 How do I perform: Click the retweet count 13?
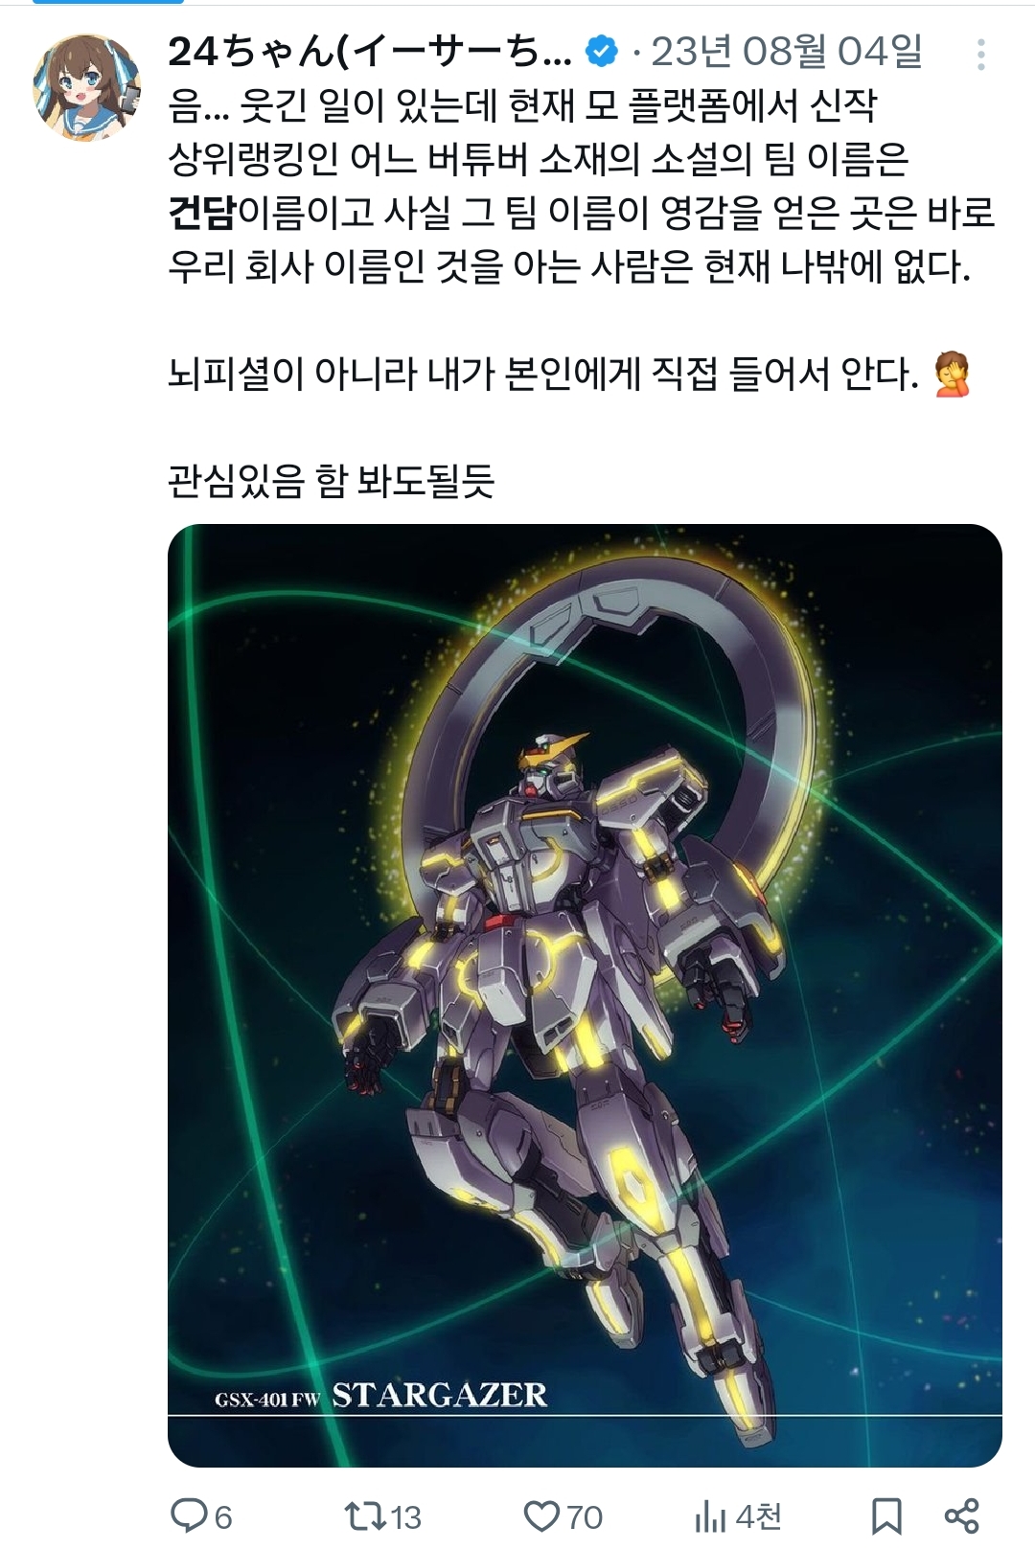point(405,1516)
